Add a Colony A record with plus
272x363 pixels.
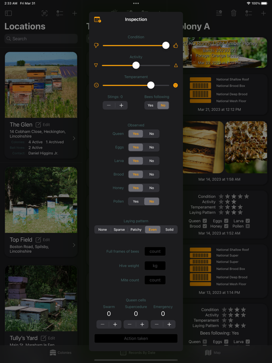tap(263, 13)
